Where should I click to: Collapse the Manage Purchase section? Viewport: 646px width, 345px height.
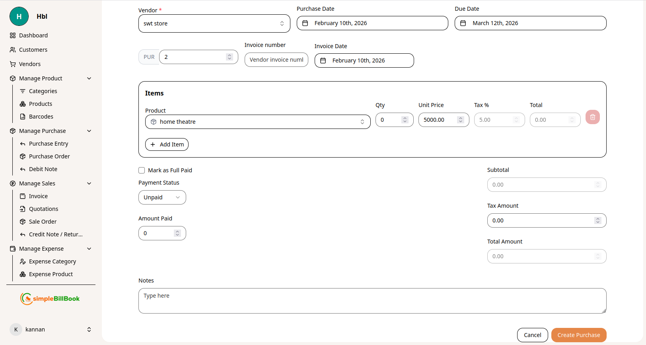(89, 131)
